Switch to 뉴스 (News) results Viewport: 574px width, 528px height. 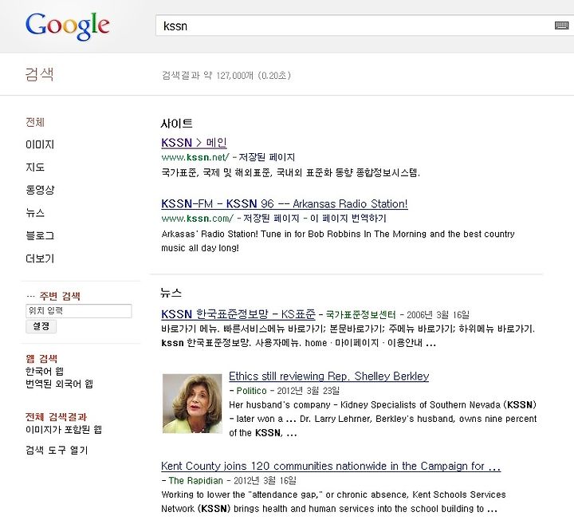pos(35,213)
